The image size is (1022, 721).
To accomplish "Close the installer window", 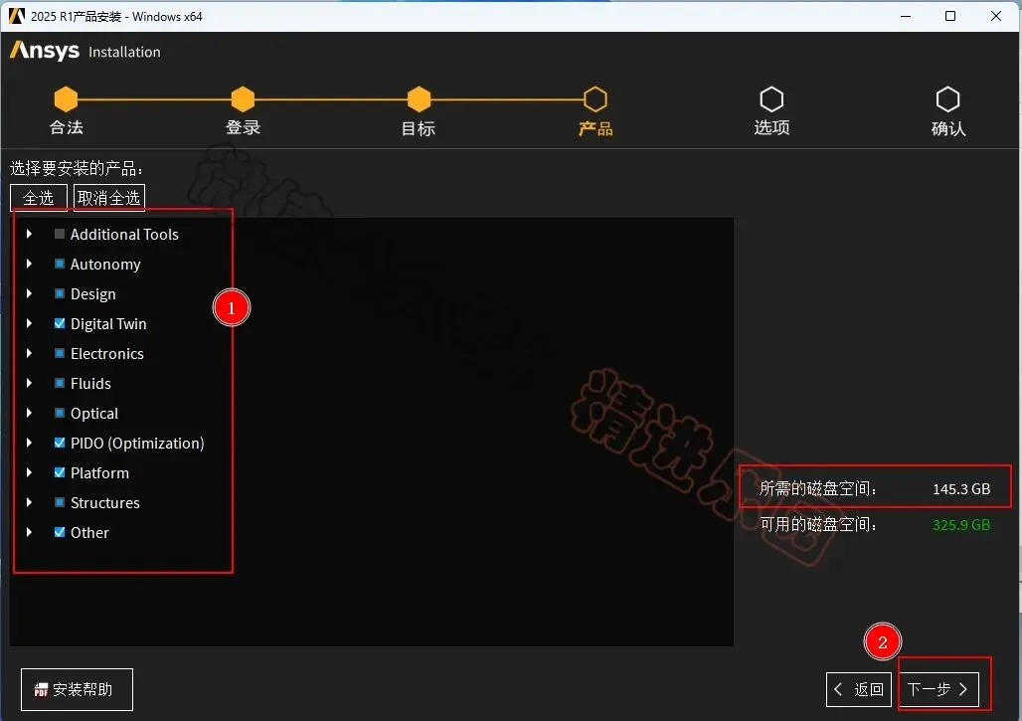I will click(x=996, y=16).
